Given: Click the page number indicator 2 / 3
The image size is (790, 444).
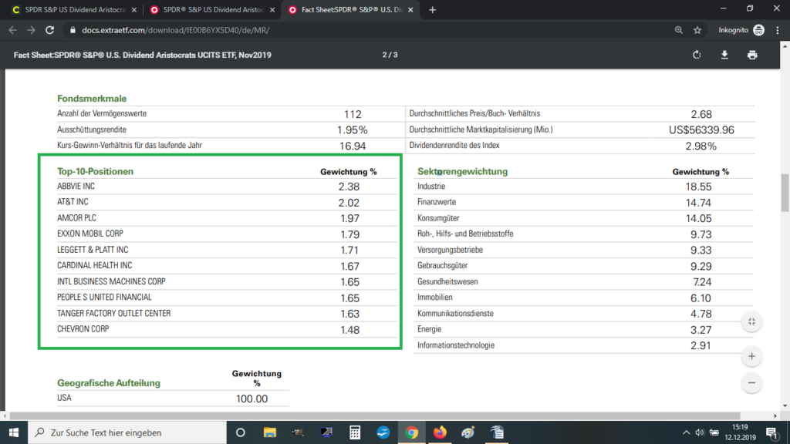Looking at the screenshot, I should 390,55.
